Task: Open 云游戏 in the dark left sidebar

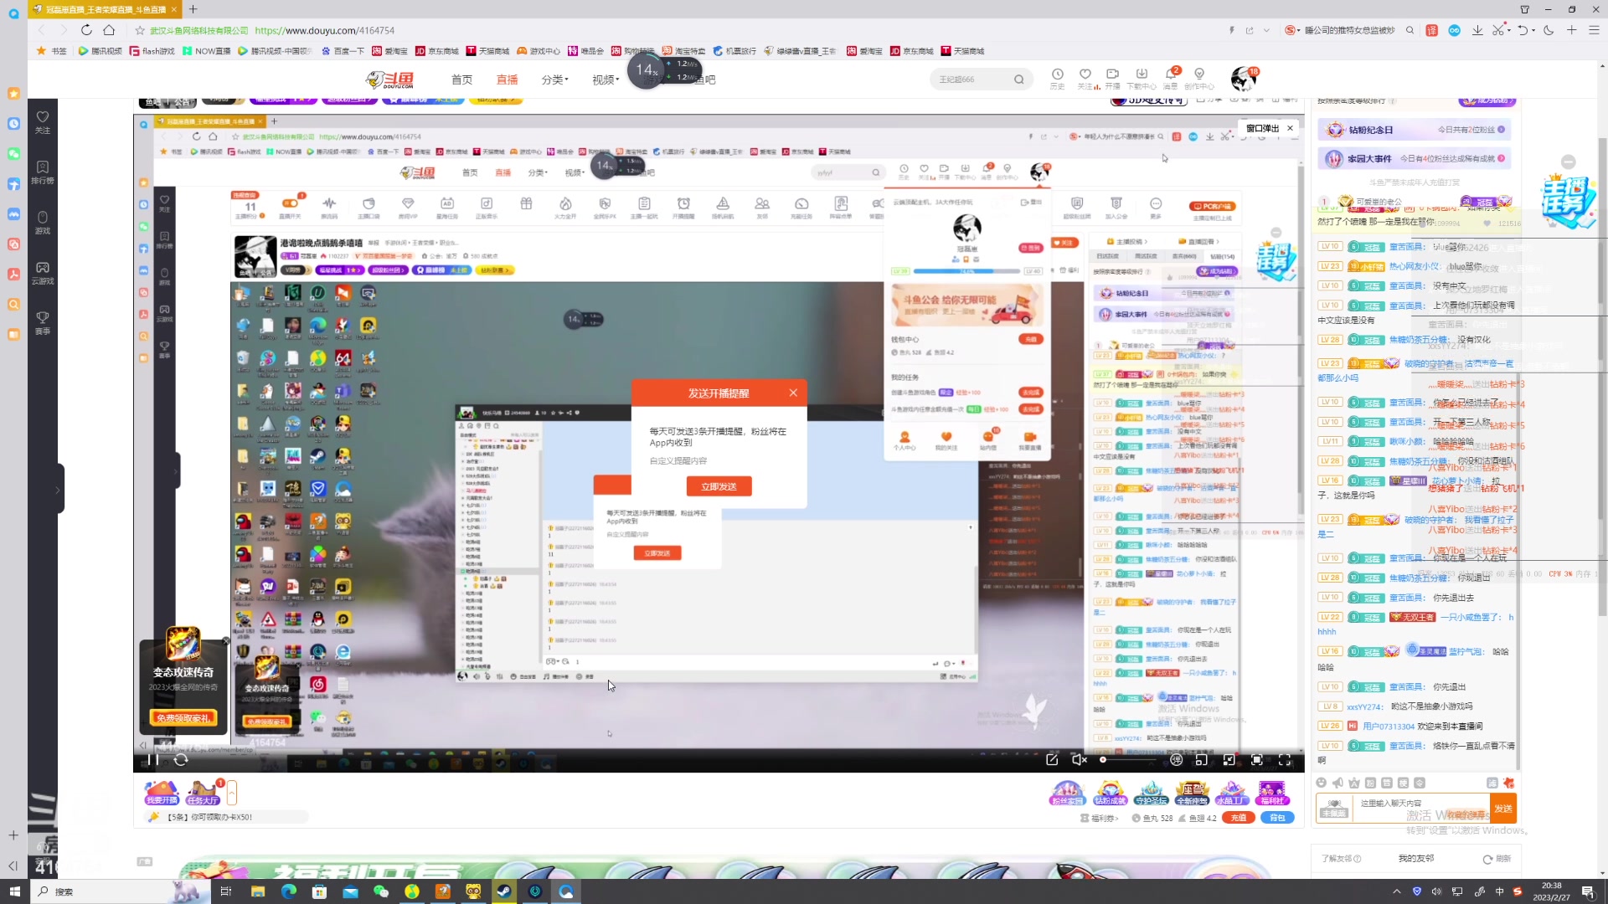Action: [x=43, y=272]
